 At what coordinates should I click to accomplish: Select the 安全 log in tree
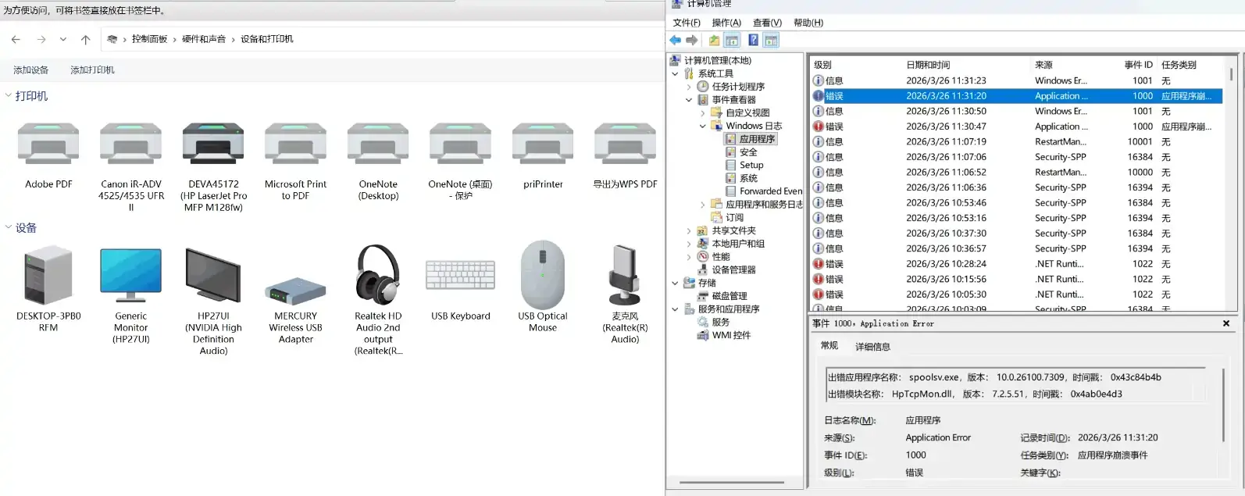[748, 152]
